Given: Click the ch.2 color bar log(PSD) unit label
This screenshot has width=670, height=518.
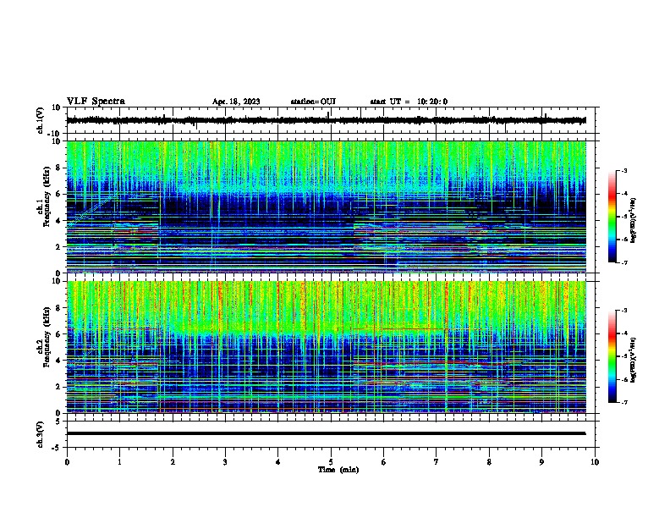Looking at the screenshot, I should click(x=634, y=360).
